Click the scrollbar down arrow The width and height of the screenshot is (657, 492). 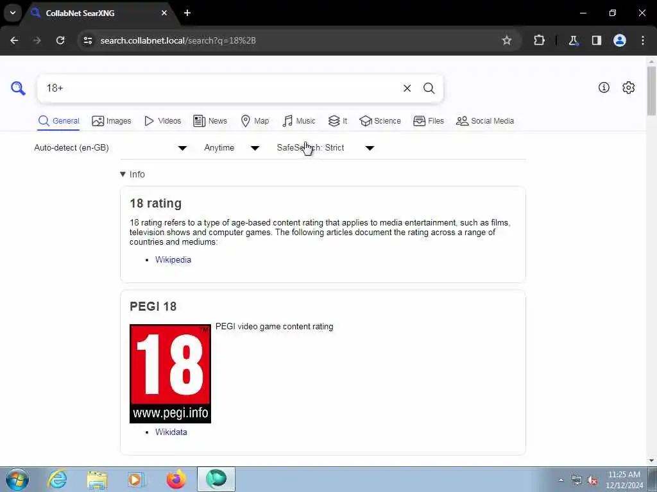[651, 461]
